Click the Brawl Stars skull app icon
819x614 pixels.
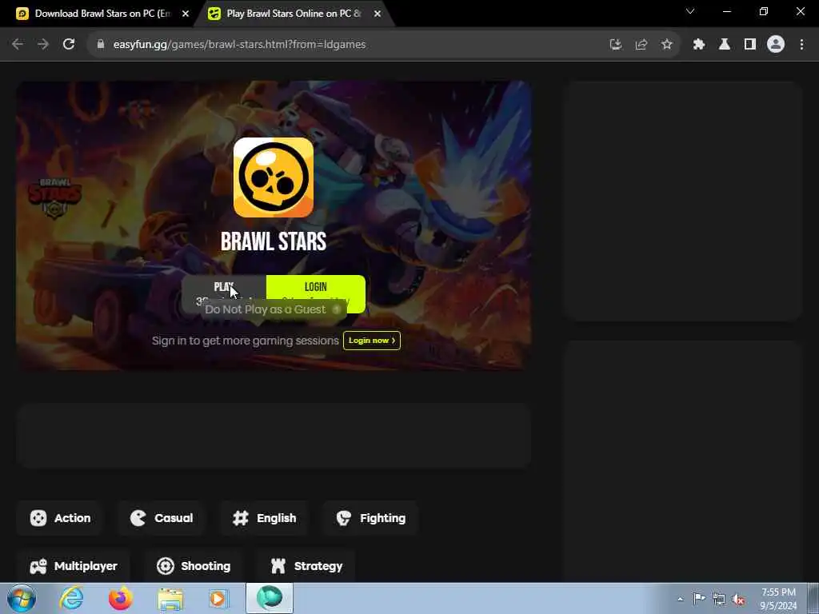[x=274, y=177]
